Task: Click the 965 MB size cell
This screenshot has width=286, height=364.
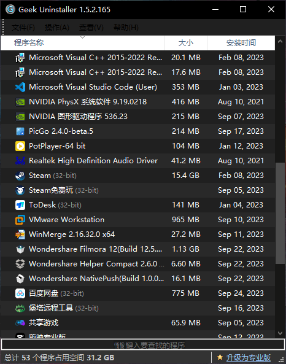Action: pos(185,220)
